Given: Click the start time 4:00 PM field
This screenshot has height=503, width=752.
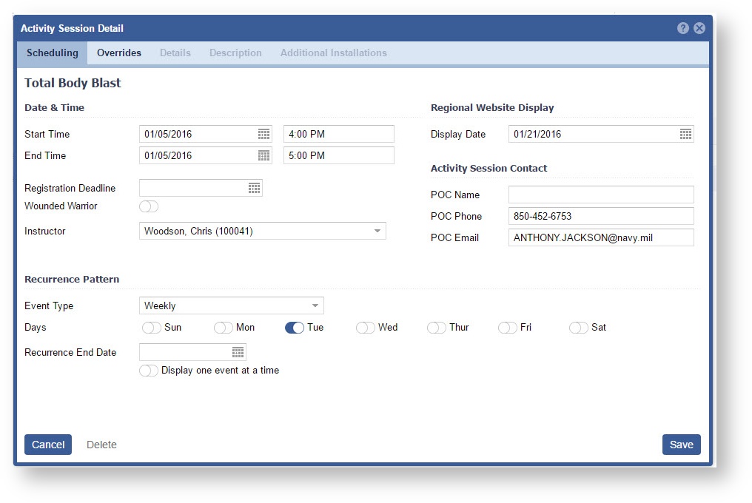Looking at the screenshot, I should [x=338, y=134].
